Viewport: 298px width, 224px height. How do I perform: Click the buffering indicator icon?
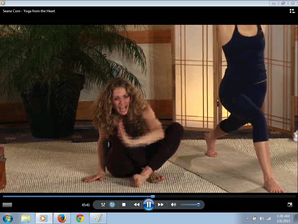pyautogui.click(x=7, y=205)
